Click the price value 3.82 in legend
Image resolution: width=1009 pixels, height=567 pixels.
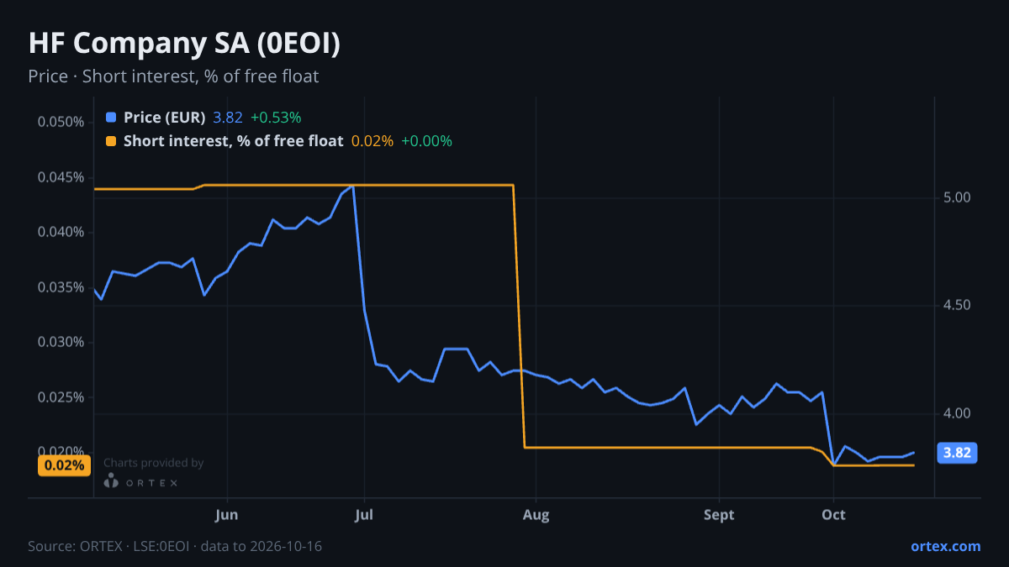[x=227, y=118]
